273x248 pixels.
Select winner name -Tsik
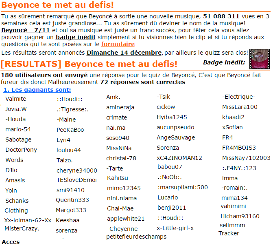pos(163,97)
